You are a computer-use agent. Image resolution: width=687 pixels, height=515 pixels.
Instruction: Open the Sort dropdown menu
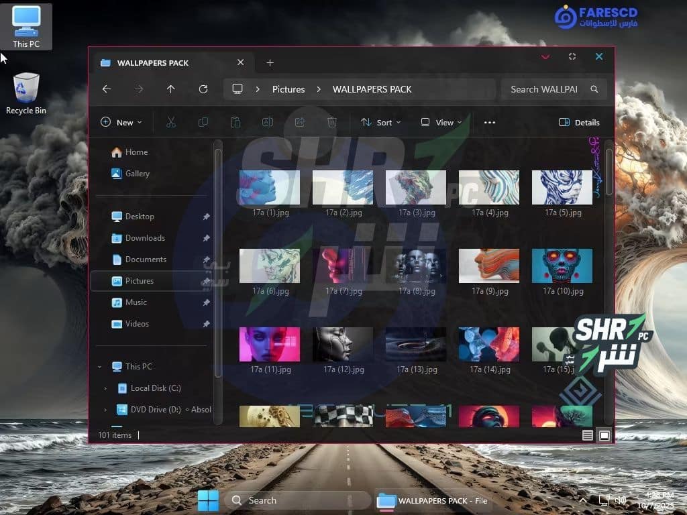pyautogui.click(x=380, y=123)
